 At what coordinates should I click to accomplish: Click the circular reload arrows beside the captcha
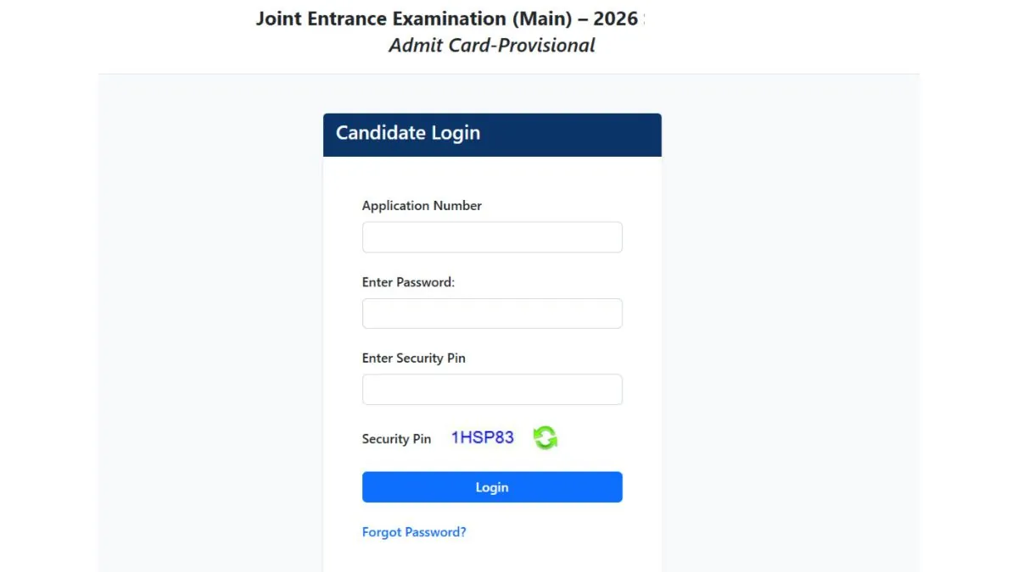pyautogui.click(x=545, y=437)
